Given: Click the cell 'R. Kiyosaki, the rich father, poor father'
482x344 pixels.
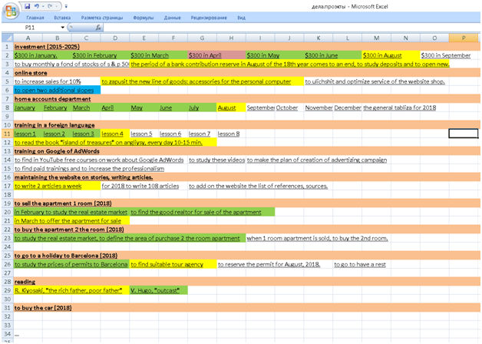Looking at the screenshot, I should [x=71, y=290].
